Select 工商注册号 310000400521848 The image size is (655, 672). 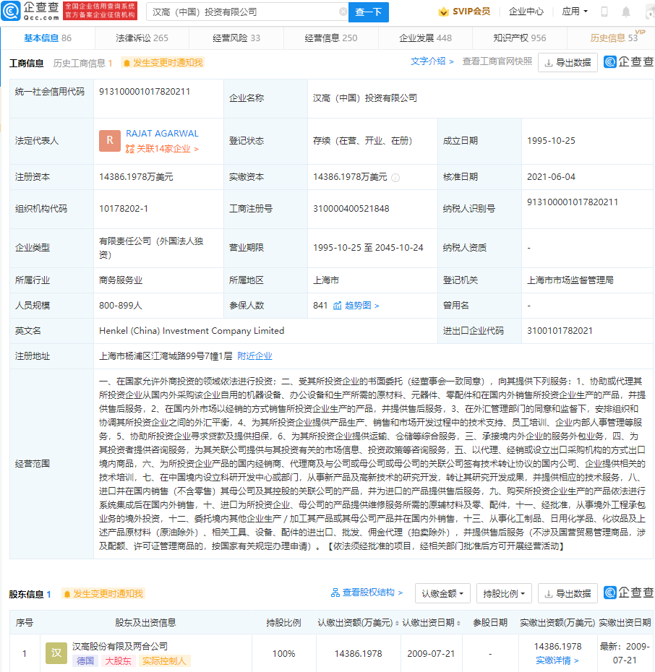pyautogui.click(x=351, y=209)
